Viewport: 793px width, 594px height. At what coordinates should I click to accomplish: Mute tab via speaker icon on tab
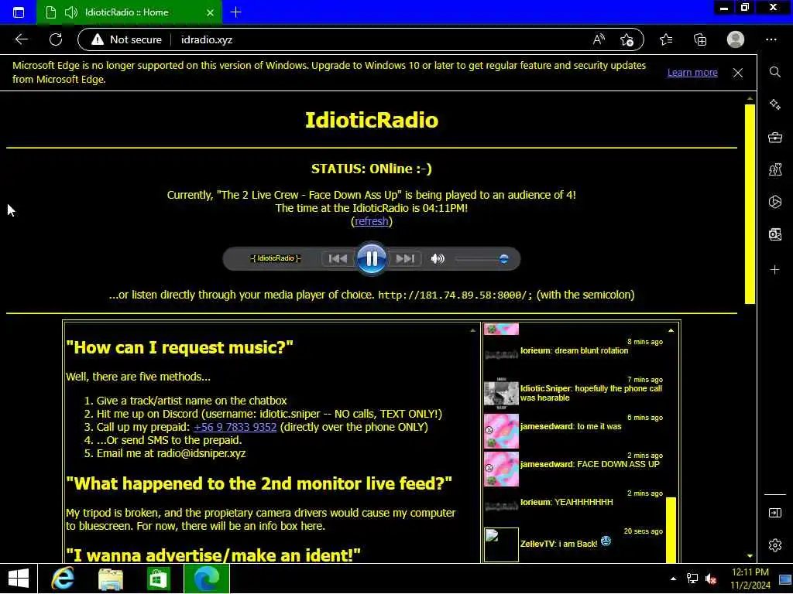[x=70, y=12]
